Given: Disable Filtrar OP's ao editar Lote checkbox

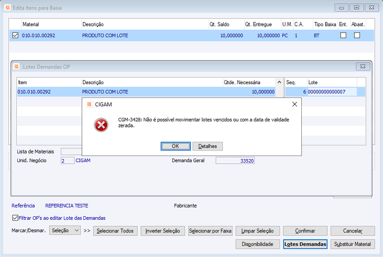Looking at the screenshot, I should point(15,218).
